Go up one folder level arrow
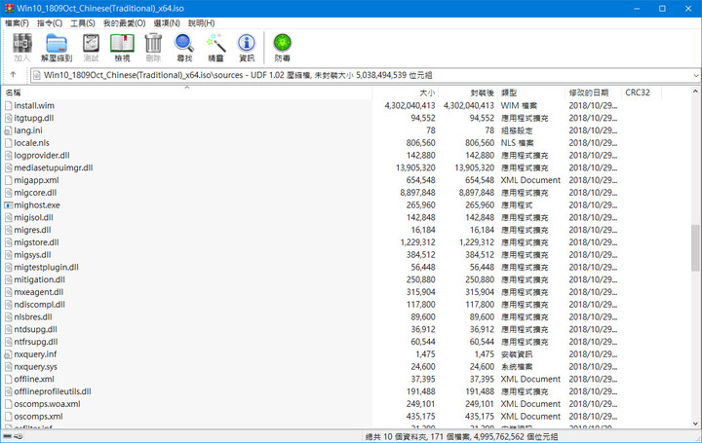This screenshot has width=702, height=443. [x=13, y=75]
